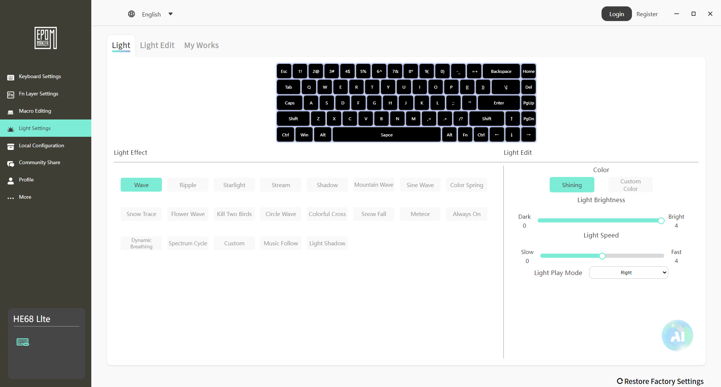Screen dimensions: 721x387
Task: Open Light Settings from the sidebar
Action: pyautogui.click(x=45, y=128)
